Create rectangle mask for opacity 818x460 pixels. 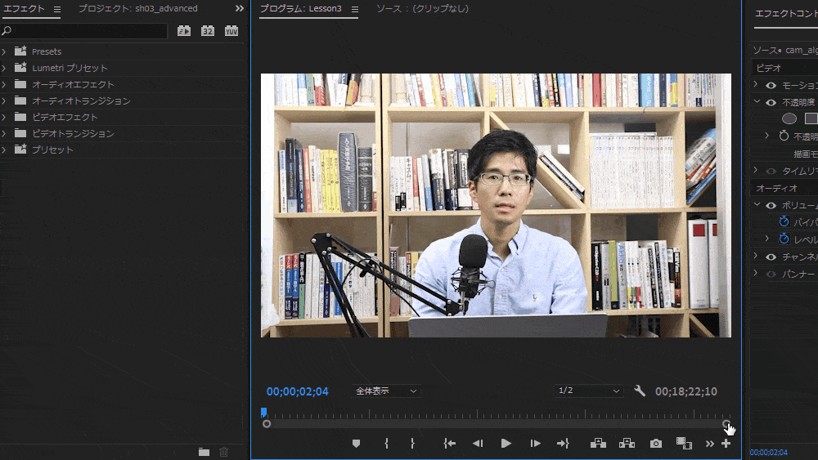point(811,118)
